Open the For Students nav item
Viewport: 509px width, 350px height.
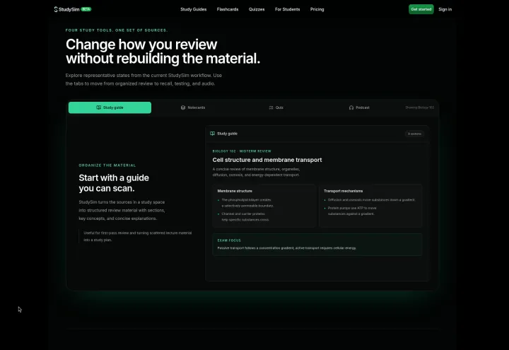point(287,9)
